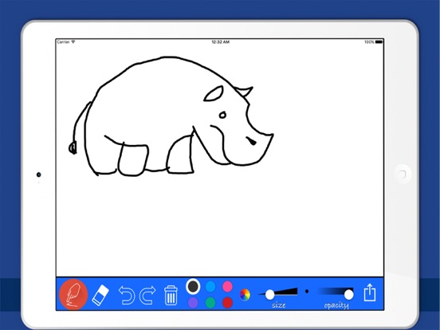Redo the last stroke
The height and width of the screenshot is (330, 440).
pos(147,295)
